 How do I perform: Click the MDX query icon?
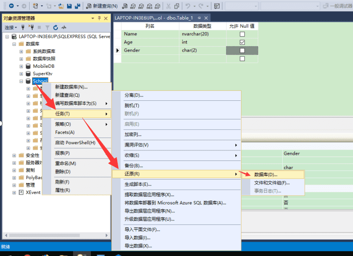coord(133,6)
